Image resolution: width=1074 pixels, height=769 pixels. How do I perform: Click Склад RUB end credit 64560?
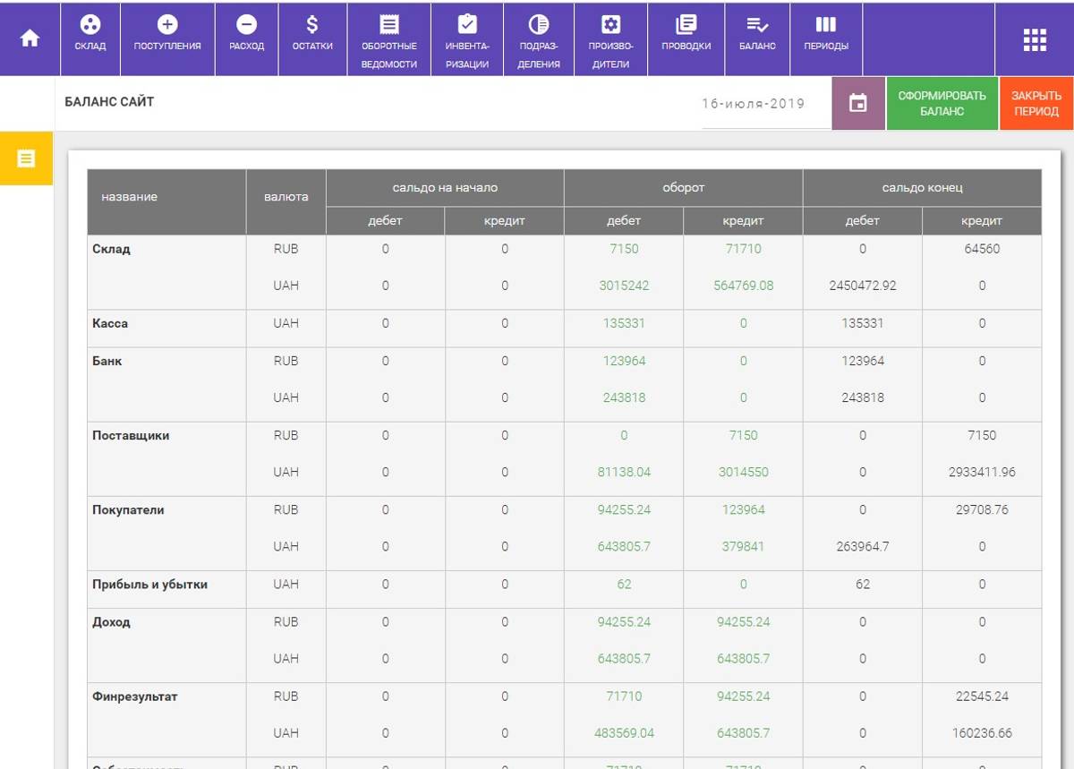point(982,249)
